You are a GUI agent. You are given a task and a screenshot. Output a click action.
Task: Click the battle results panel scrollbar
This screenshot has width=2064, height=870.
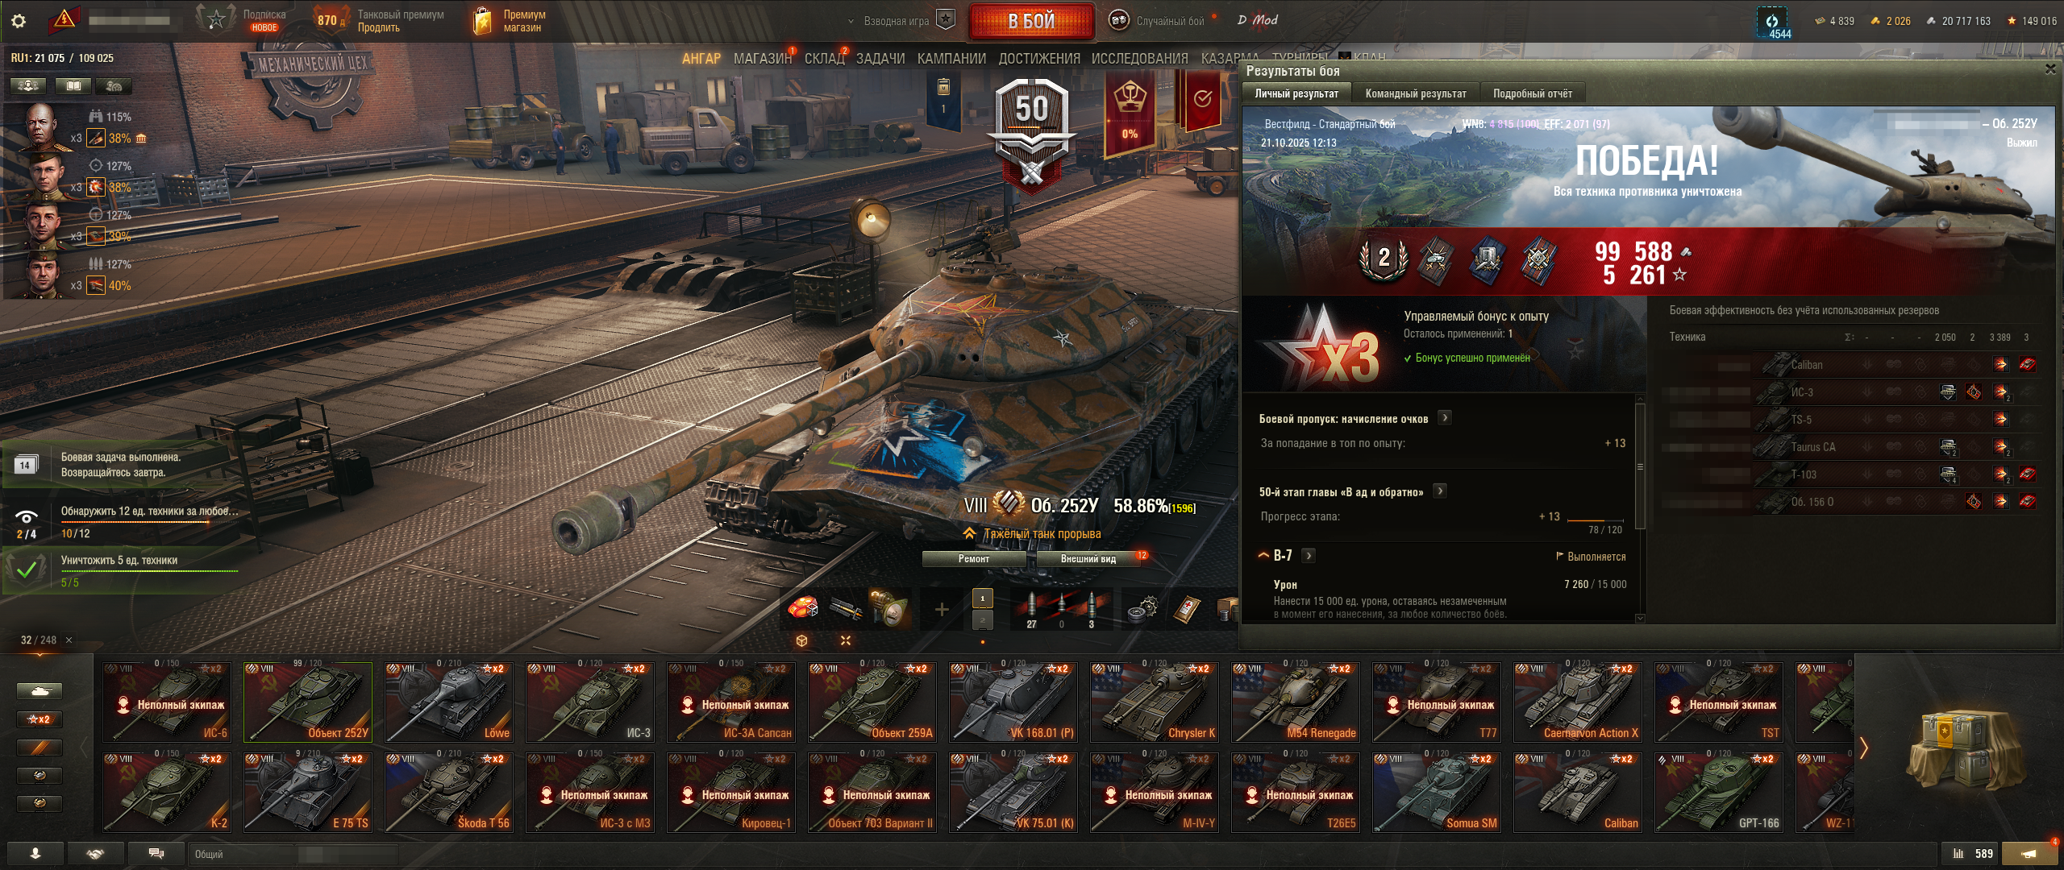[x=1640, y=467]
